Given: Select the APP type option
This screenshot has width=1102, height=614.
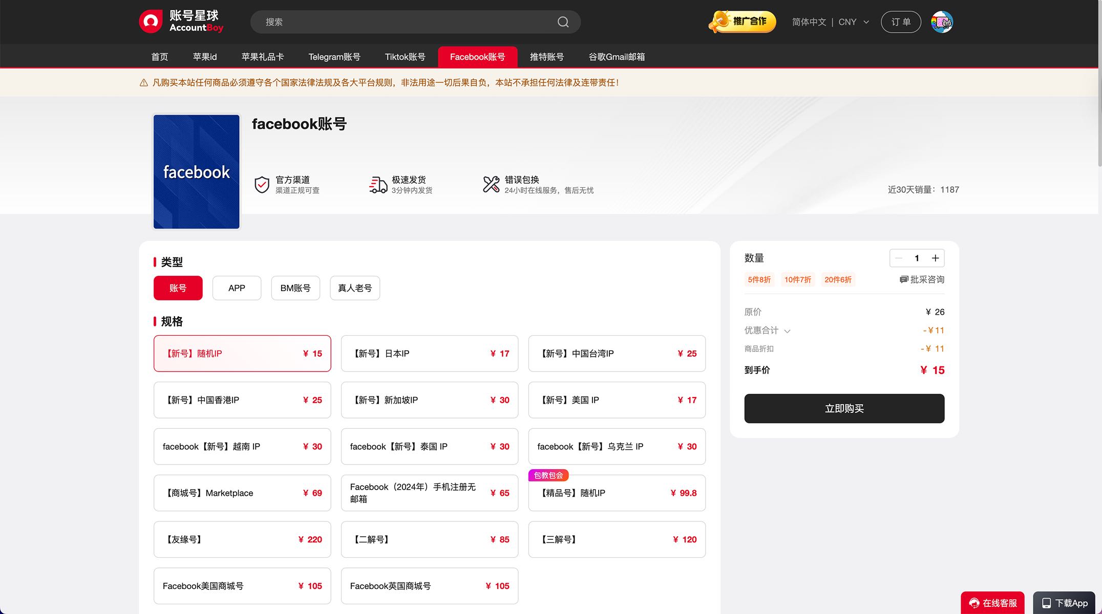Looking at the screenshot, I should click(x=237, y=288).
